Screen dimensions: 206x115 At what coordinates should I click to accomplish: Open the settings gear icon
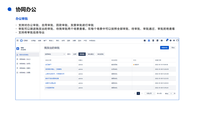tap(174, 41)
